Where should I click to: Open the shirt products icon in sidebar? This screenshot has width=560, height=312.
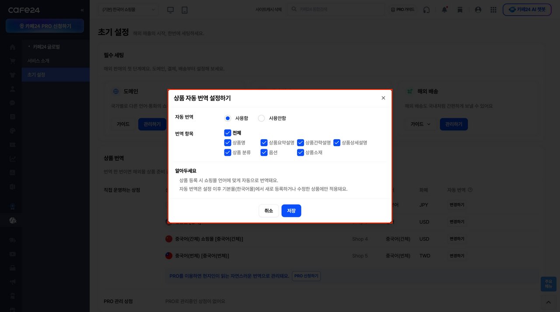point(13,75)
